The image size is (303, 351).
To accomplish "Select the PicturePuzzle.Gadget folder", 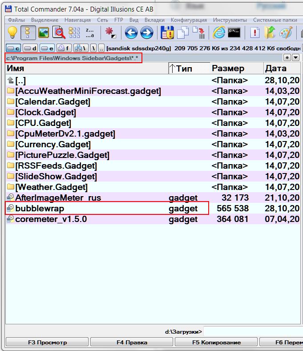I will click(153, 155).
